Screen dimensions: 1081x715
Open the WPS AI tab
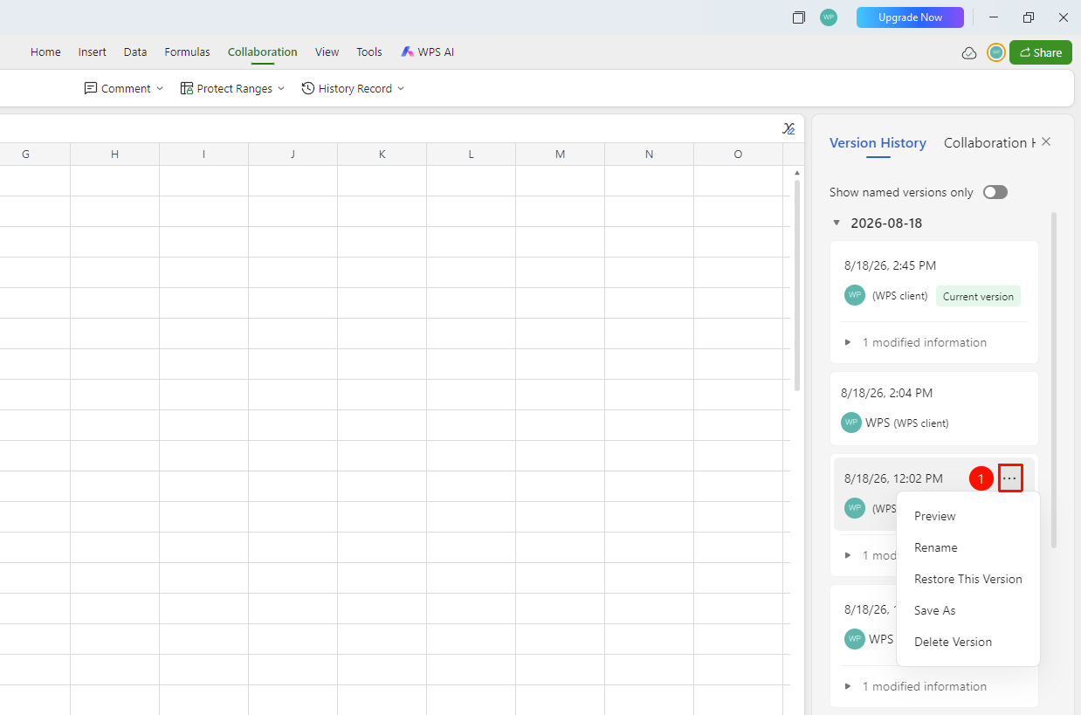pyautogui.click(x=428, y=52)
